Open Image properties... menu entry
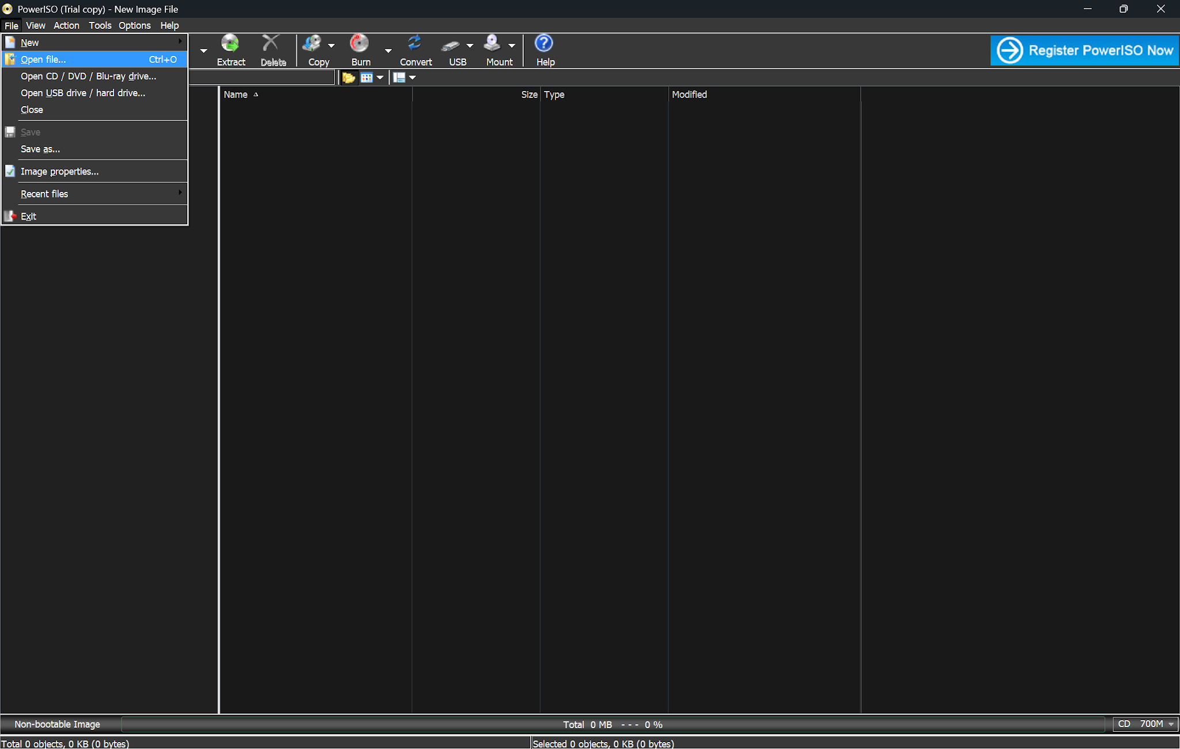Screen dimensions: 1180x749 coord(95,171)
